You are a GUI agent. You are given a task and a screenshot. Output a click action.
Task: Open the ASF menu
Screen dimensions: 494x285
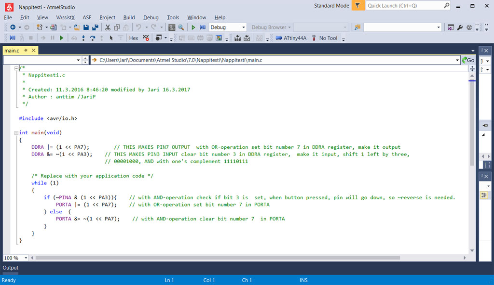[87, 18]
